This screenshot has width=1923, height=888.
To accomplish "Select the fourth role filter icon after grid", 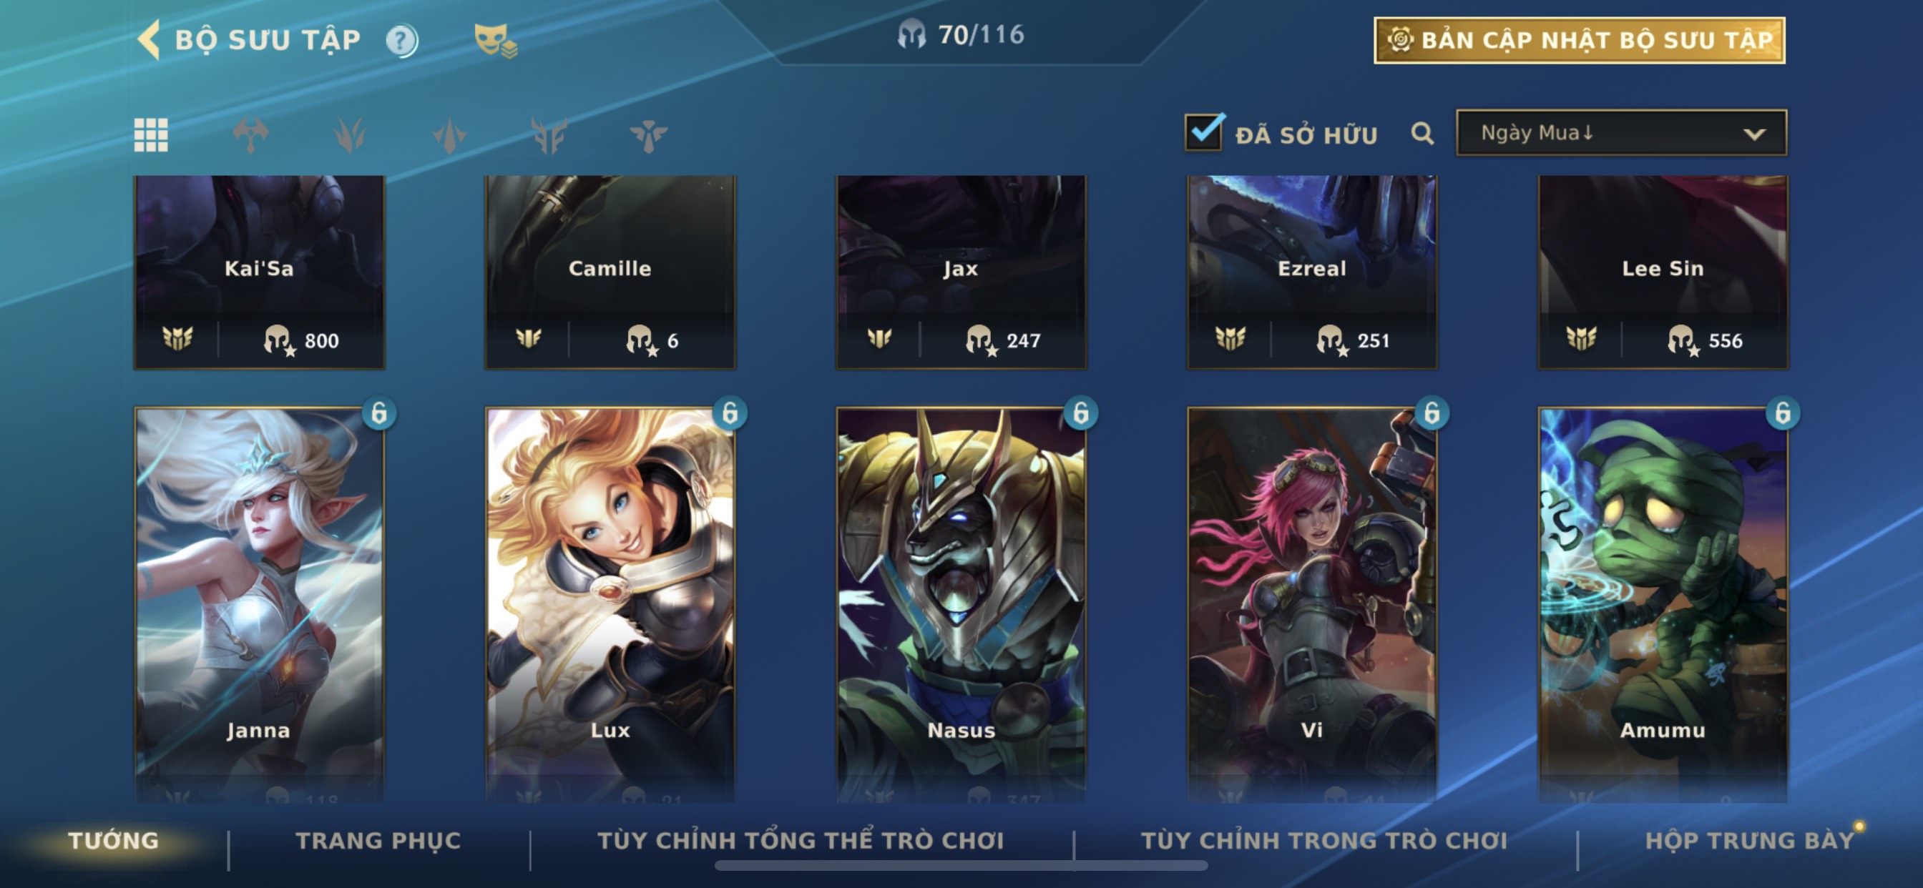I will [549, 135].
